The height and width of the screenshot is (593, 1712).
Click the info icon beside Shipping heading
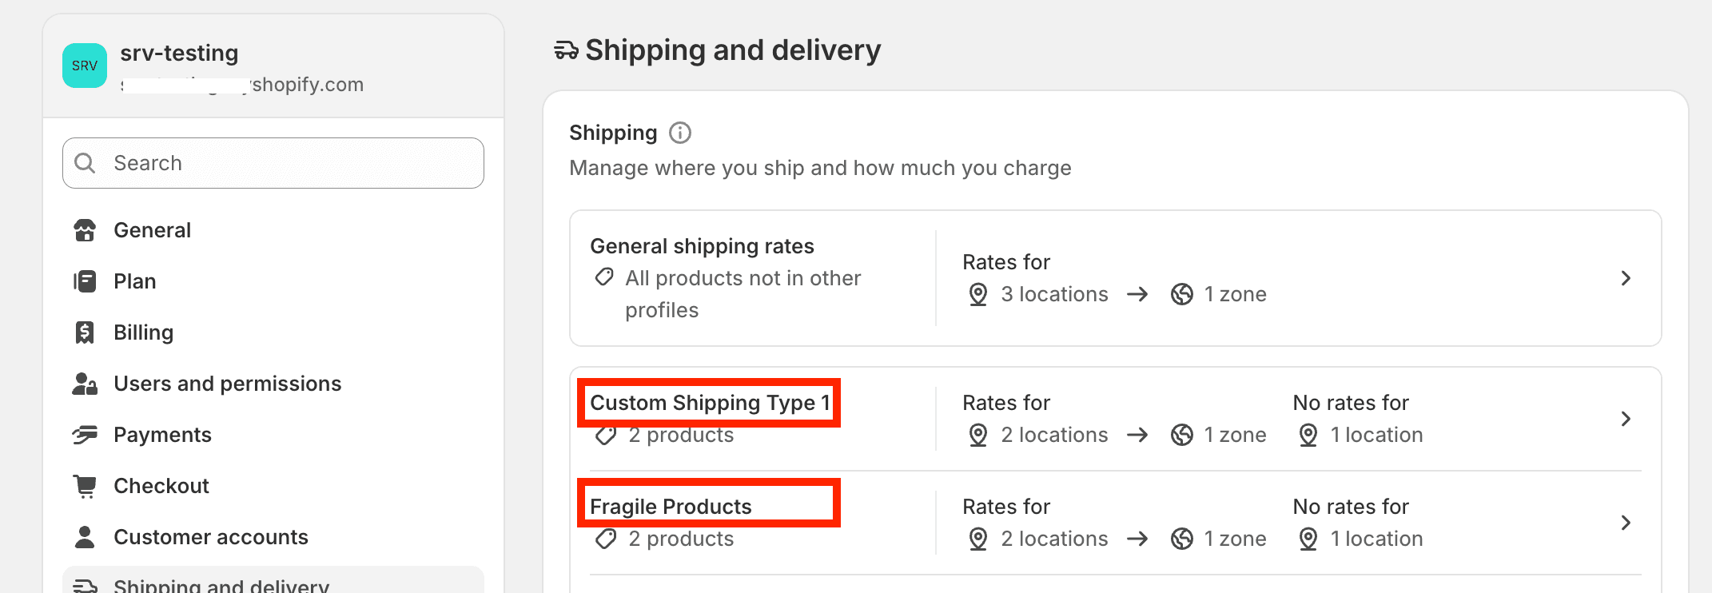pos(680,133)
